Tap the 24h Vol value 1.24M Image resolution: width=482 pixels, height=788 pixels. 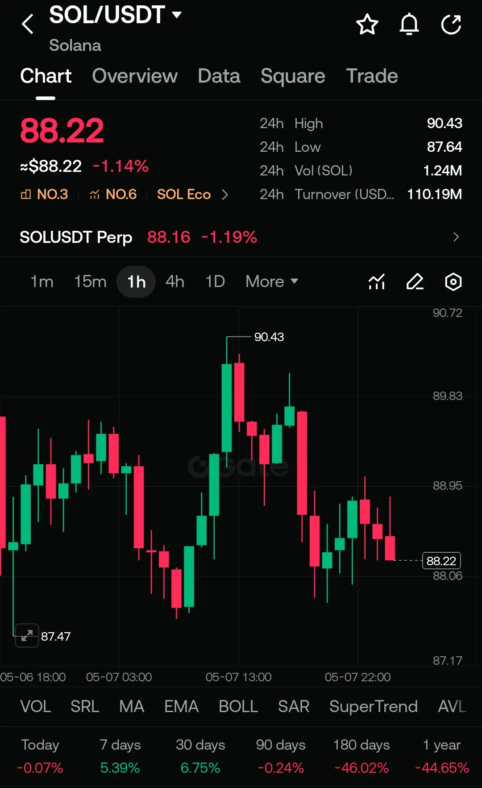[x=442, y=171]
